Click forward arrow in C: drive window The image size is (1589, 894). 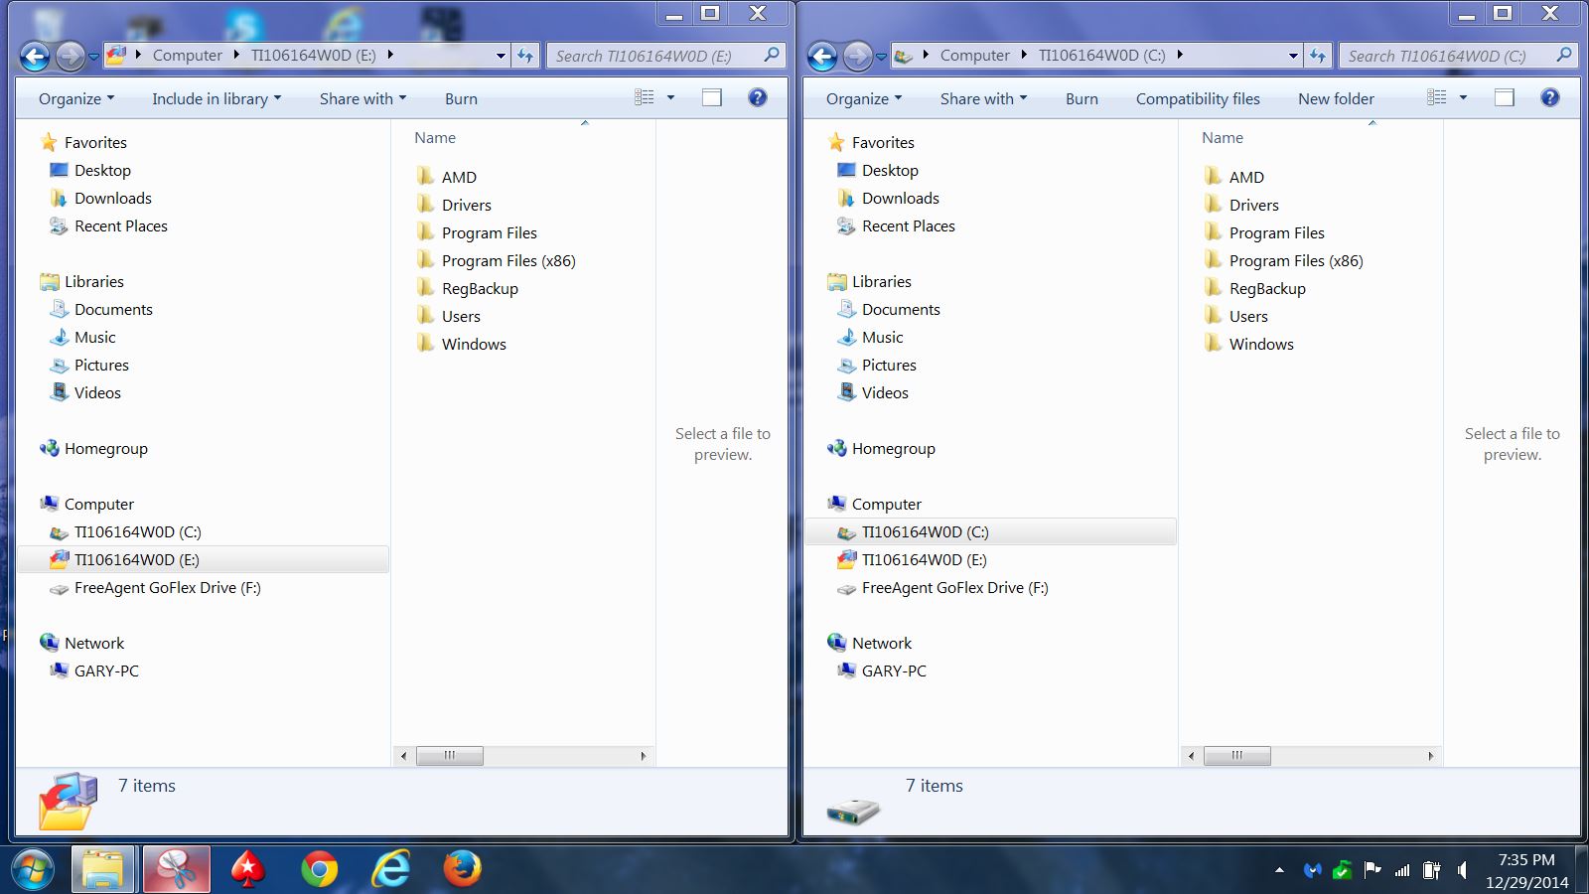coord(857,57)
